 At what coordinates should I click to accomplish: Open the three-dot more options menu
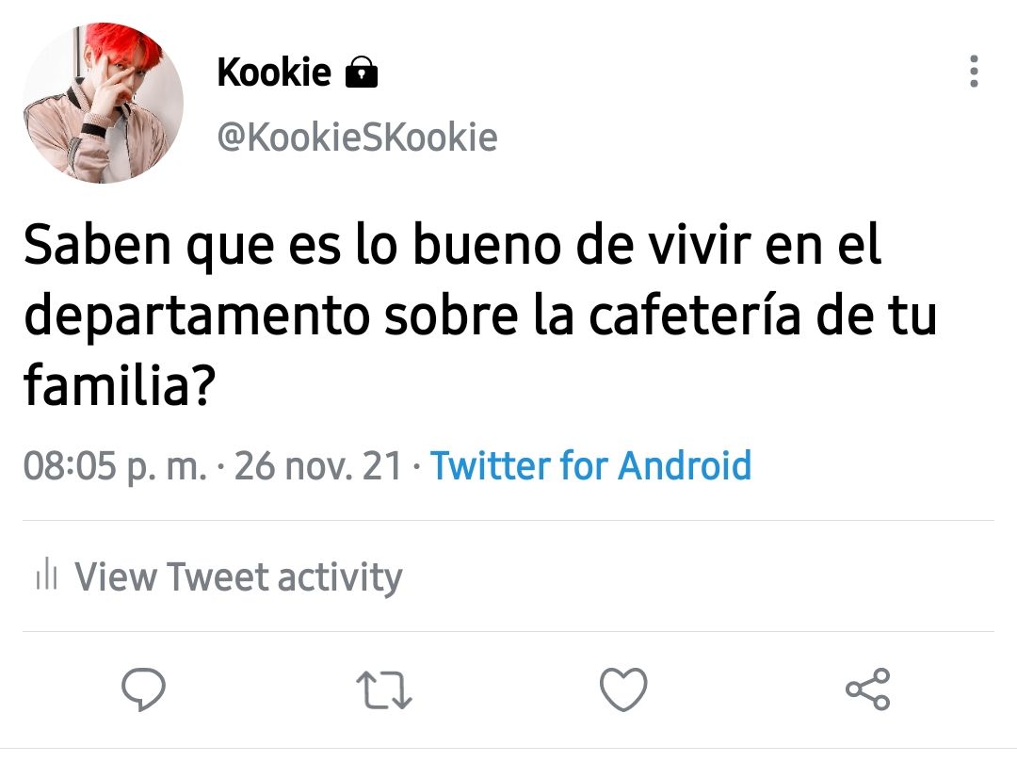(x=974, y=72)
